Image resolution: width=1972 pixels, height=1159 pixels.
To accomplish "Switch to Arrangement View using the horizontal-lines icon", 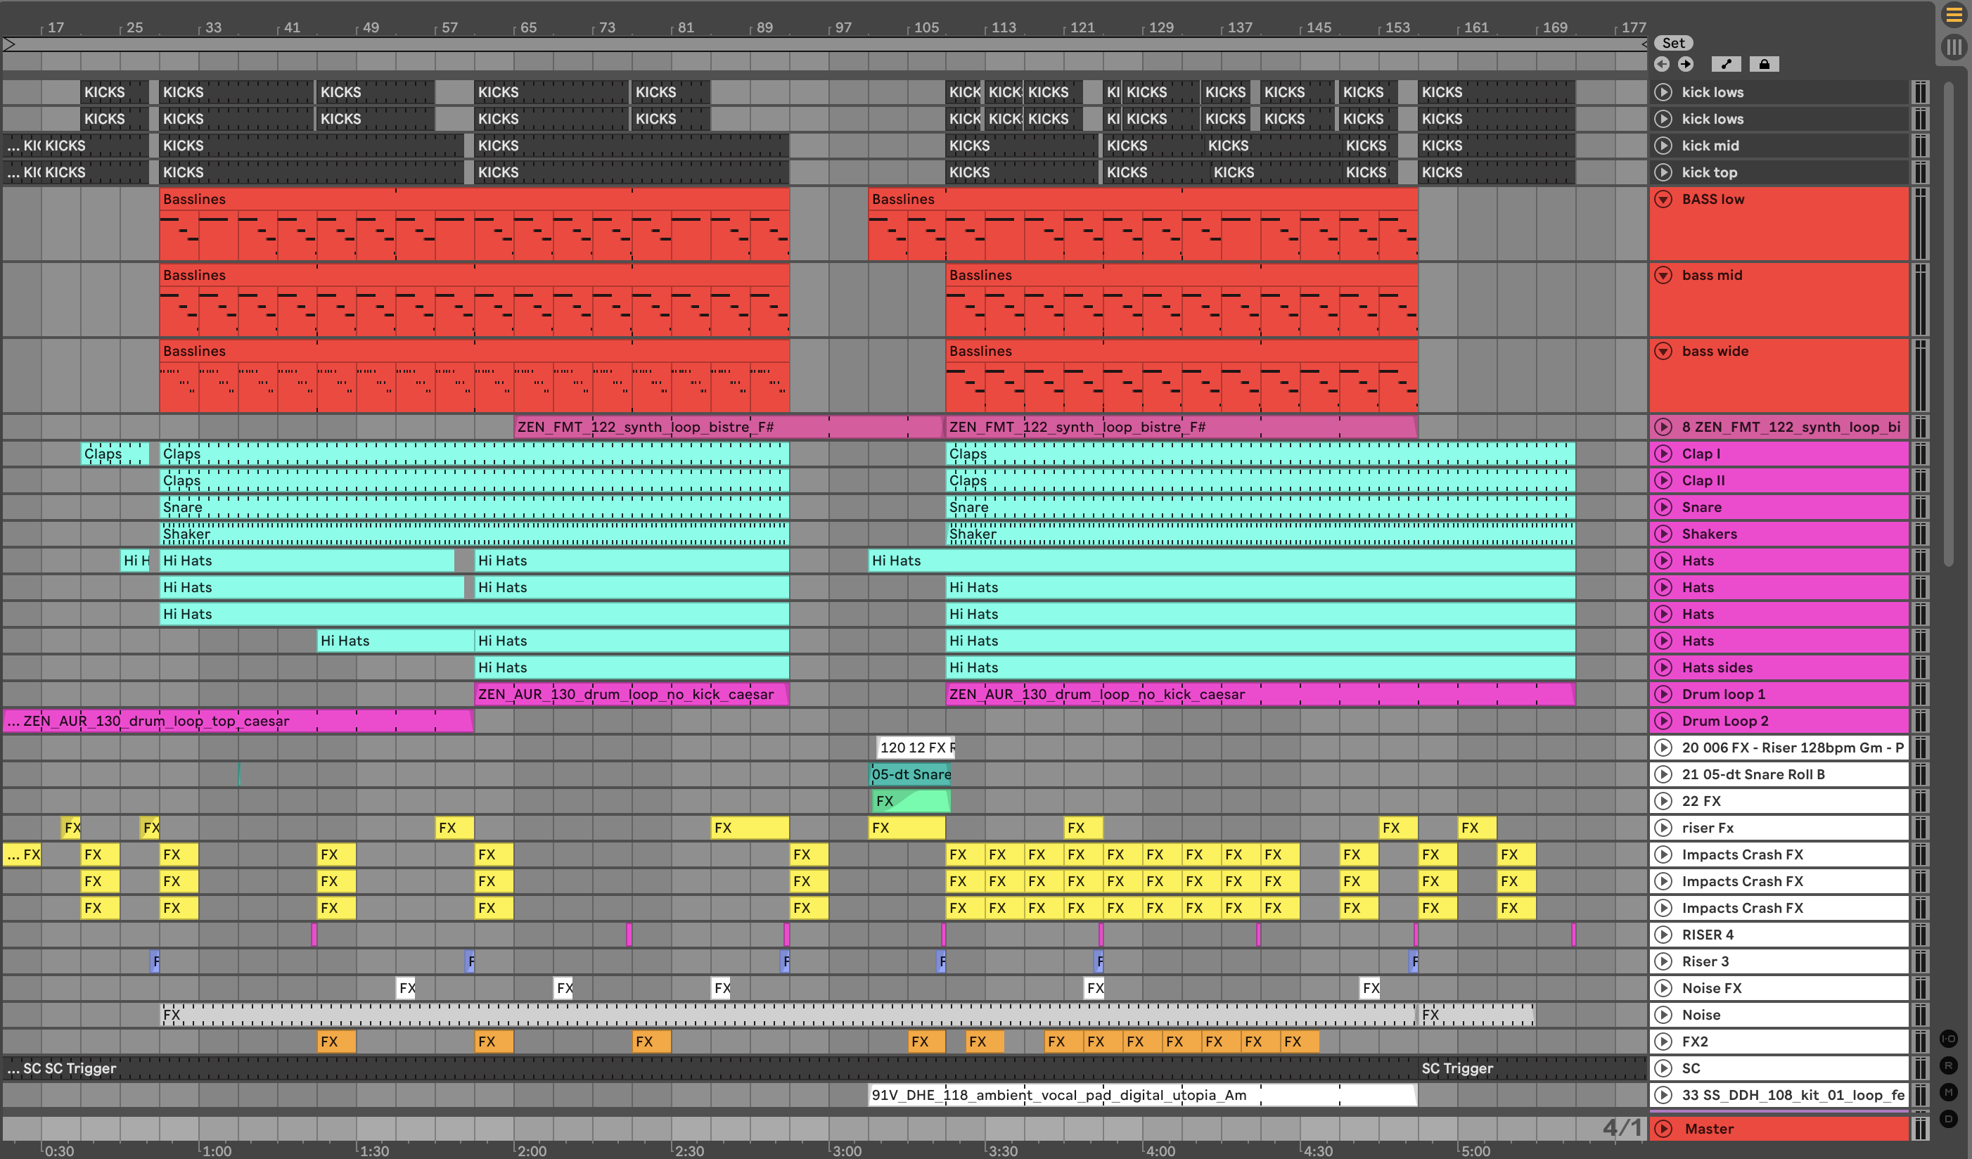I will click(x=1954, y=15).
